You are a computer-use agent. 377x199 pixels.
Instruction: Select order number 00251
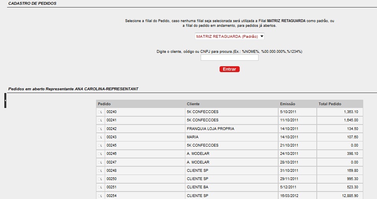[x=111, y=187]
